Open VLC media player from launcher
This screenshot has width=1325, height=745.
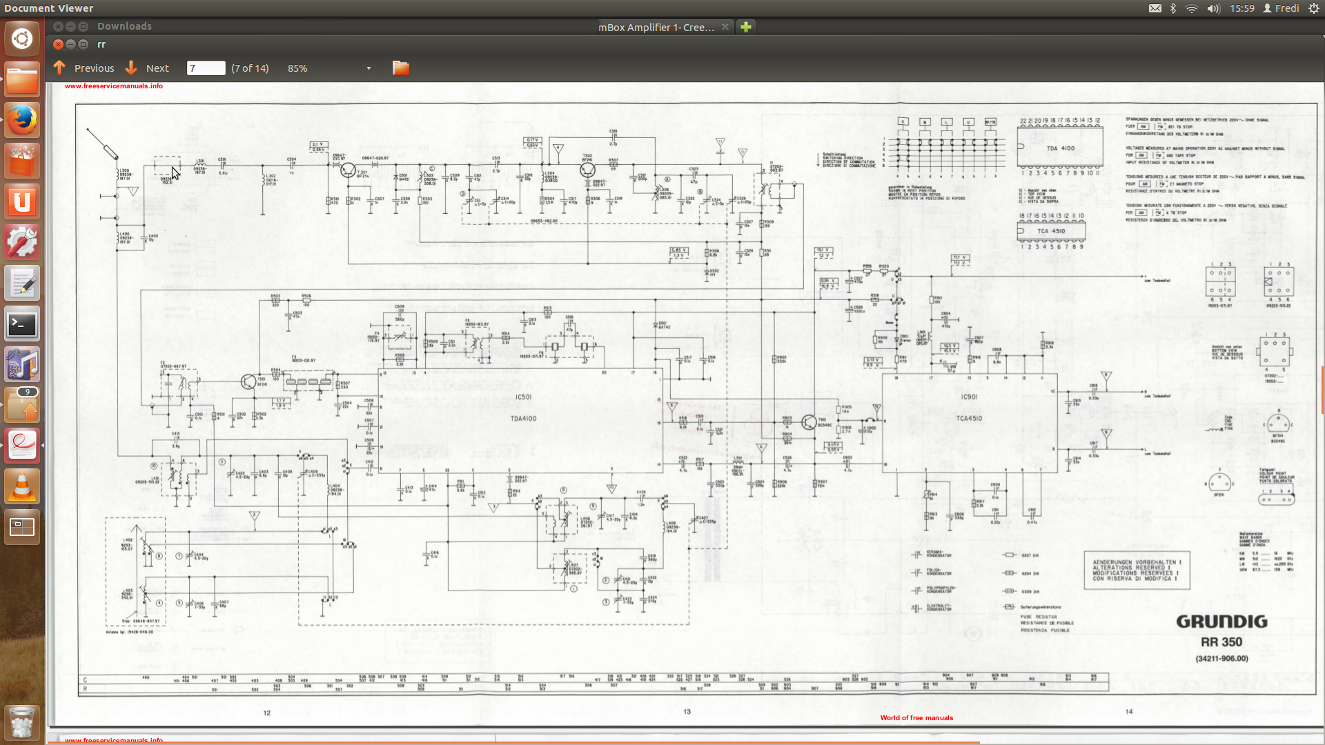tap(22, 487)
